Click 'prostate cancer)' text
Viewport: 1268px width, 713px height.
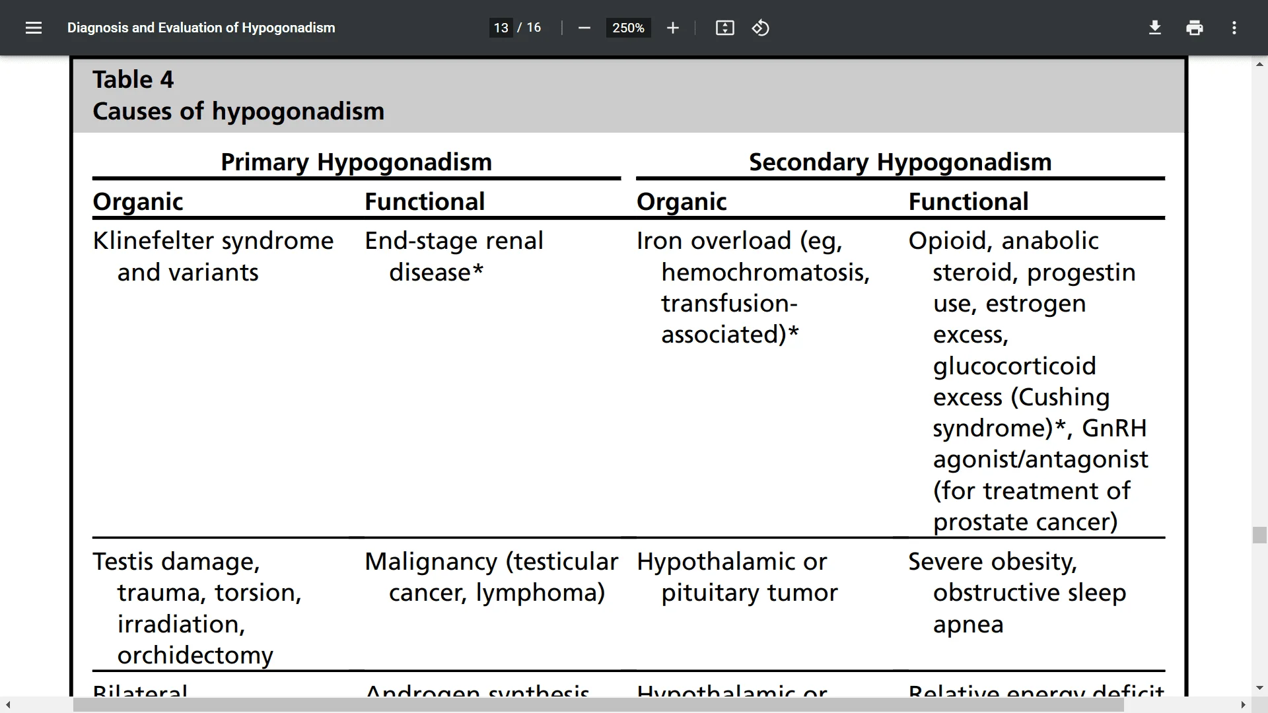(x=1025, y=522)
